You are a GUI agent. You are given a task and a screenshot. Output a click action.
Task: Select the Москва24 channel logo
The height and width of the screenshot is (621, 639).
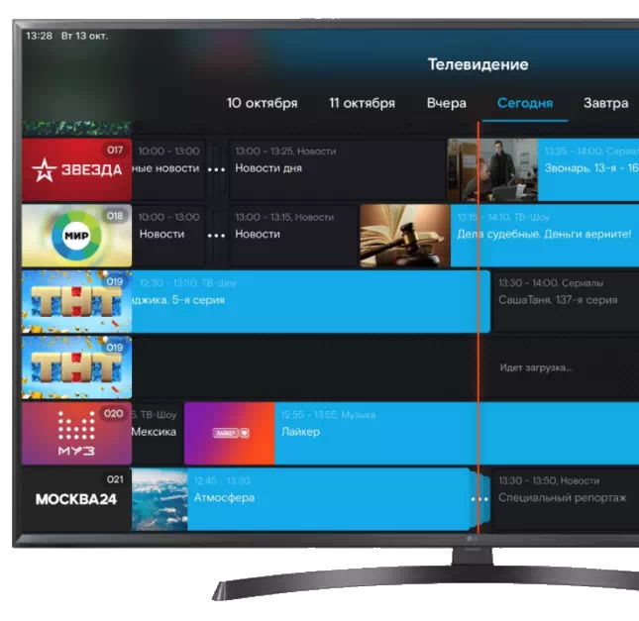(76, 498)
